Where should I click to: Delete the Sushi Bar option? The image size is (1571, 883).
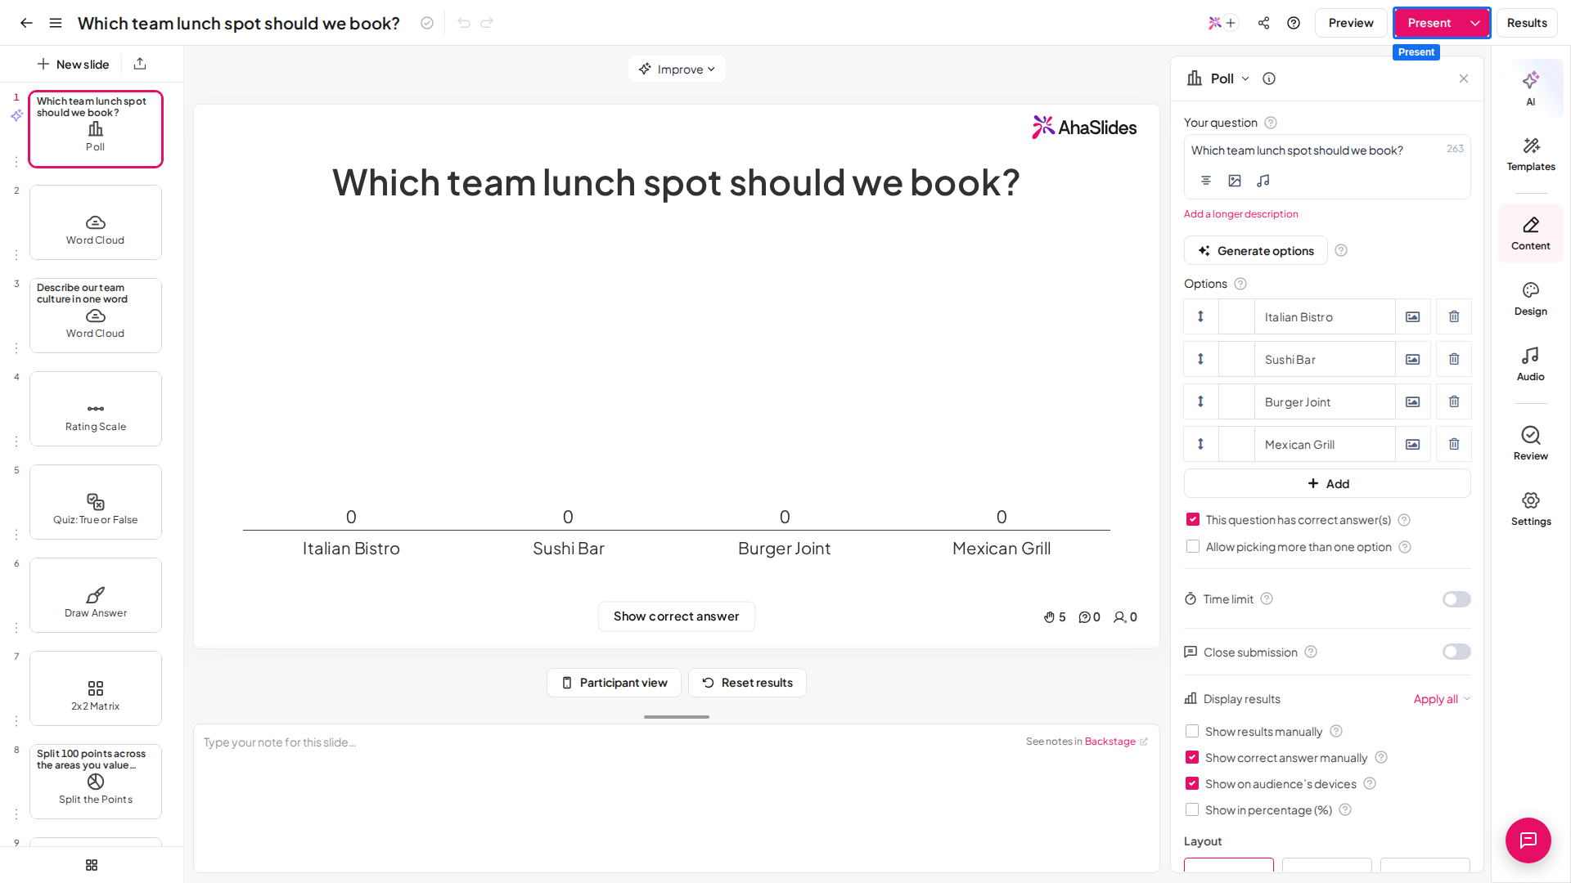1454,359
